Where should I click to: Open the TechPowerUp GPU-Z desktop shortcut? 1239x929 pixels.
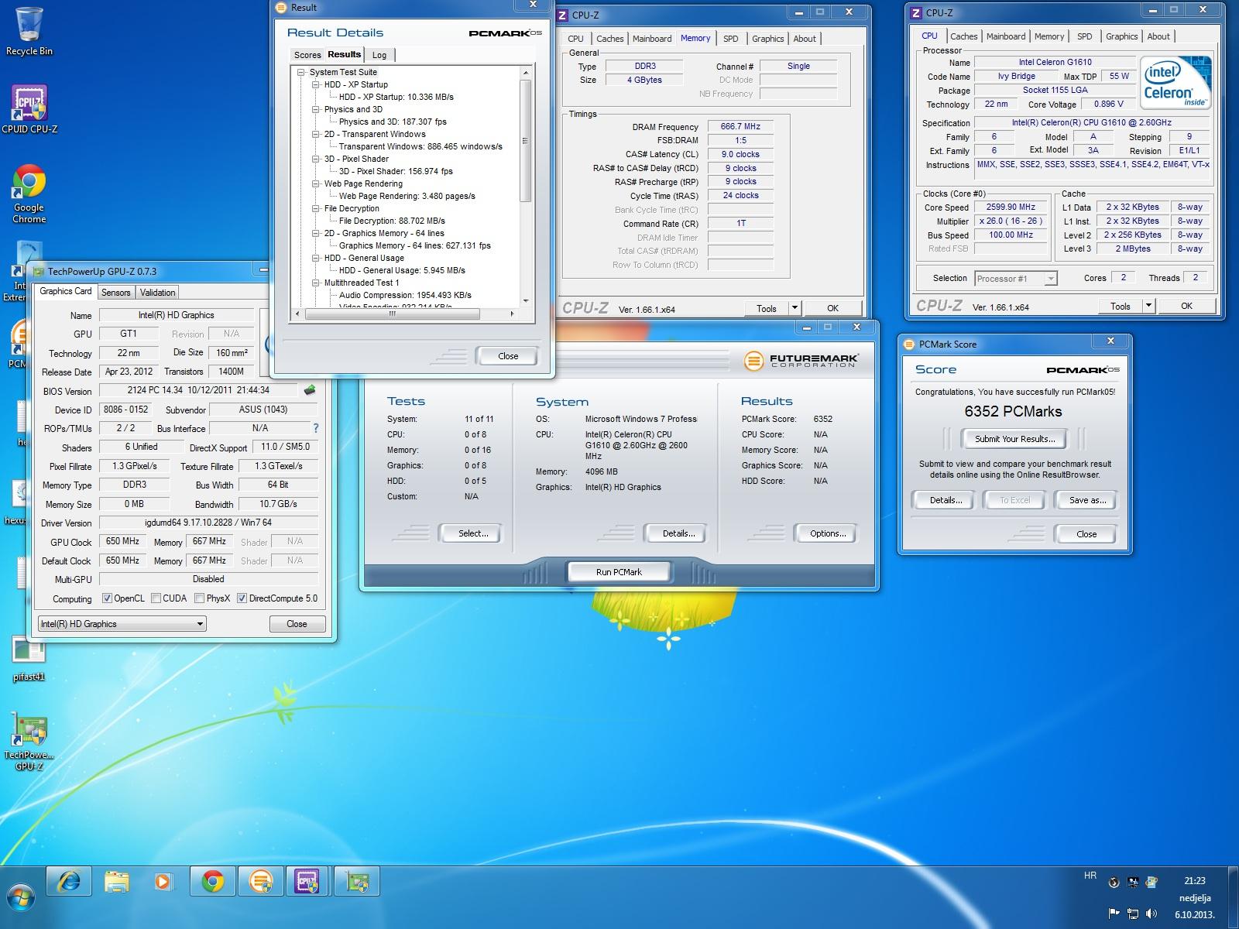[29, 742]
